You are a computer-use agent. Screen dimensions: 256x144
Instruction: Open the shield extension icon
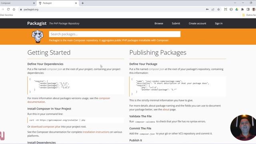coord(231,10)
